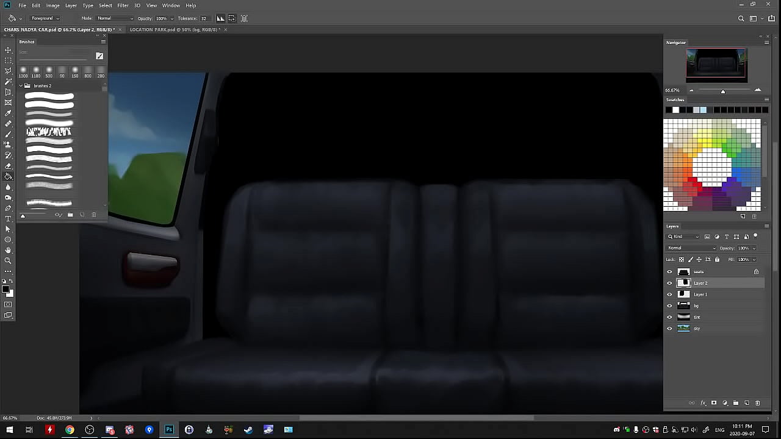The height and width of the screenshot is (439, 781).
Task: Switch to LOCATION PARK.psd tab
Action: click(174, 29)
